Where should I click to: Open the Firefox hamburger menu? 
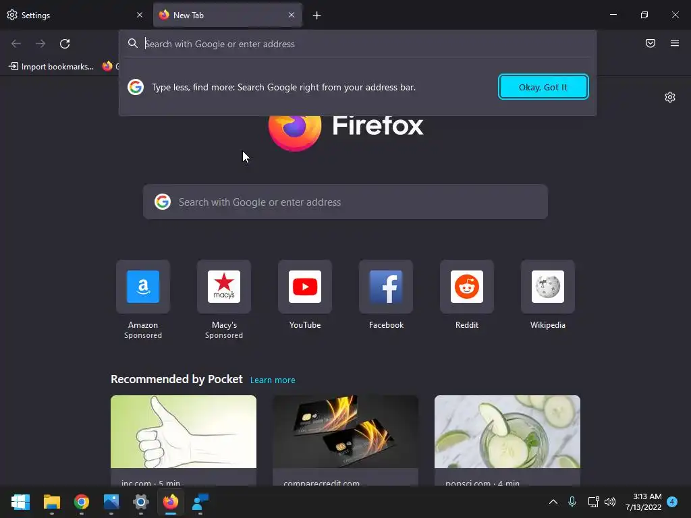click(x=675, y=43)
